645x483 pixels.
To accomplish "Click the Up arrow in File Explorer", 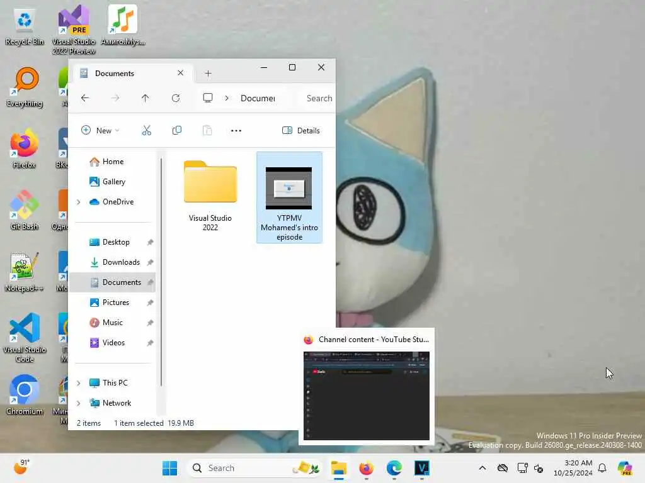I will tap(146, 98).
